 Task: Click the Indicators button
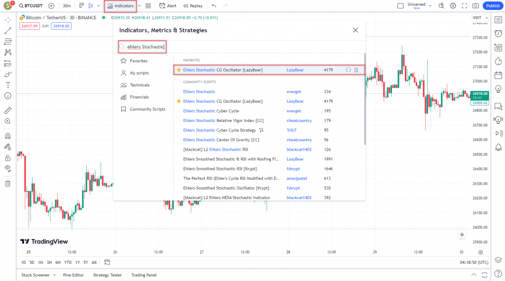coord(120,6)
